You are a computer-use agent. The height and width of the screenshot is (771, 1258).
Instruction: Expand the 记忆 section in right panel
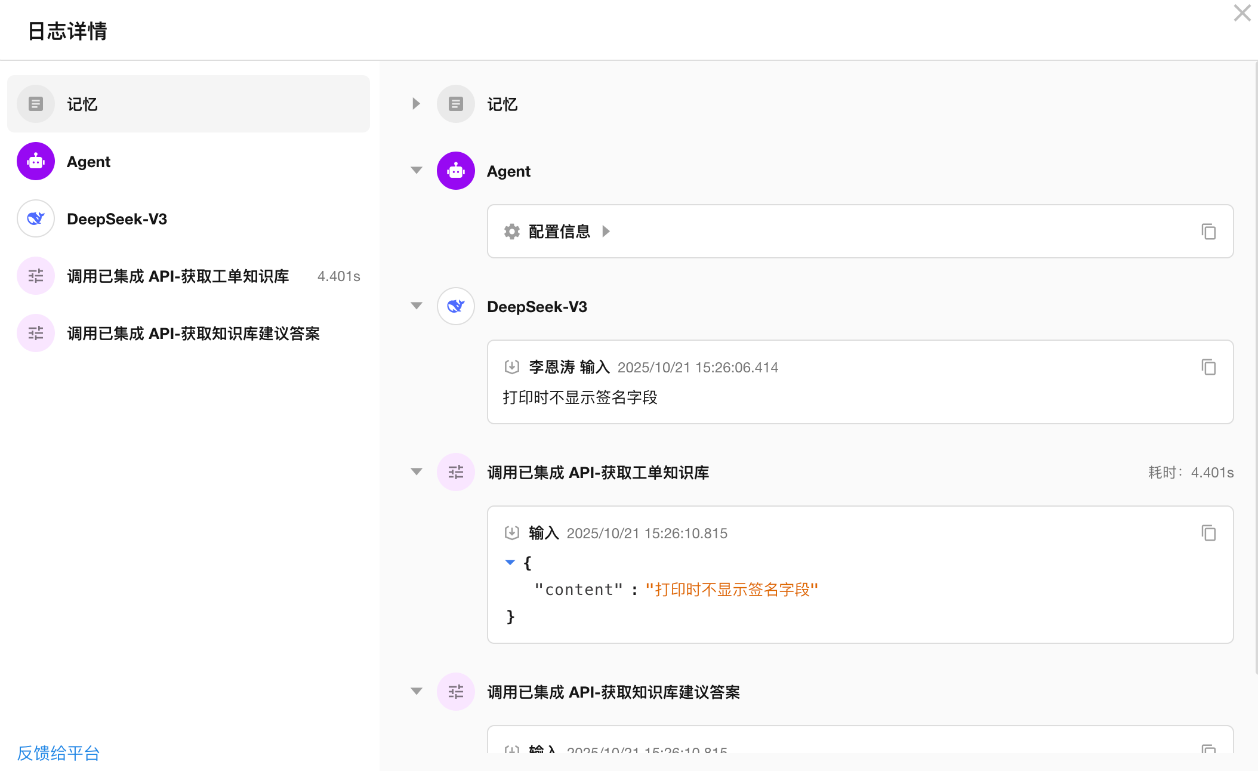[x=416, y=104]
